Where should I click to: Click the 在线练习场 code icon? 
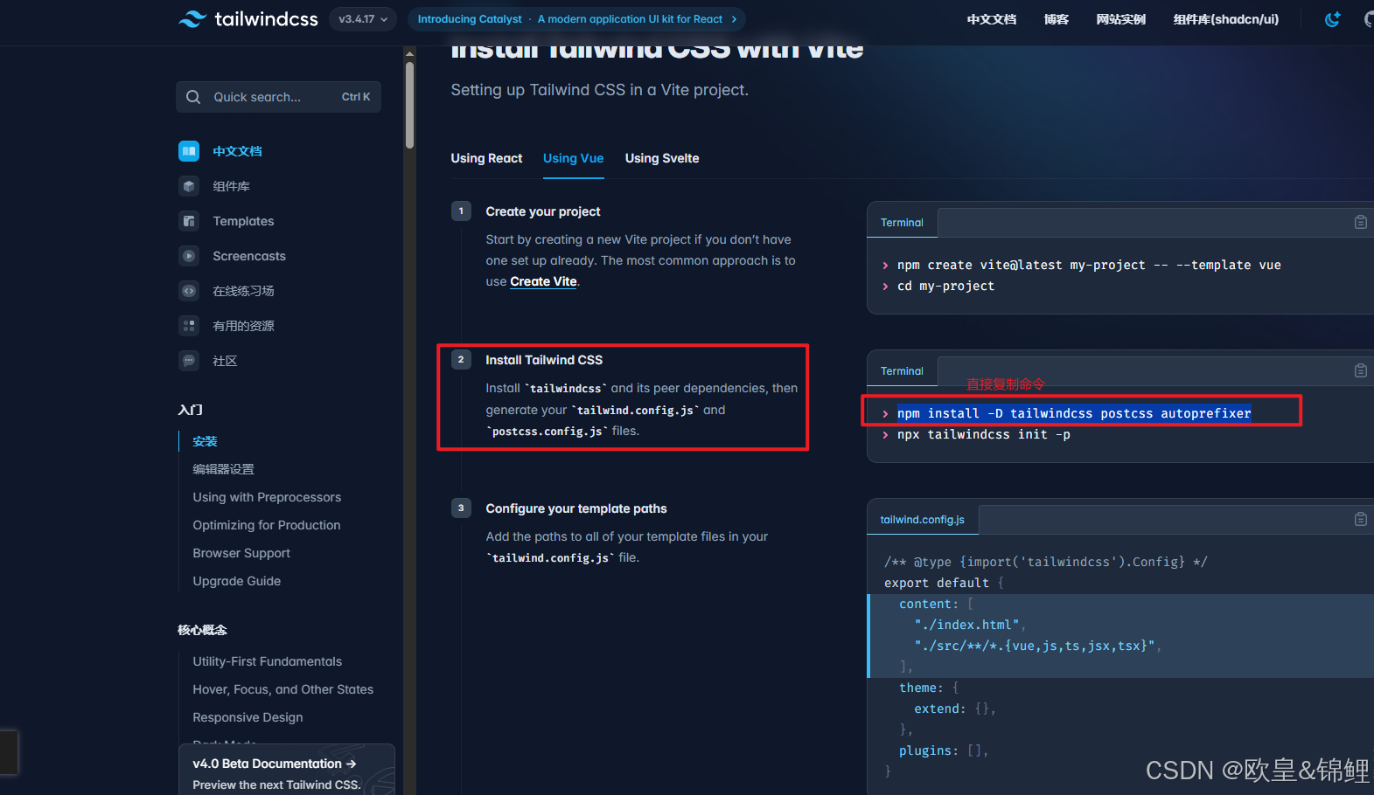(189, 291)
